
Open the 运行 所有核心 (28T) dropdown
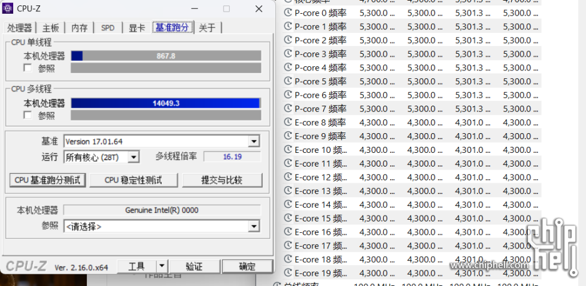click(x=133, y=157)
